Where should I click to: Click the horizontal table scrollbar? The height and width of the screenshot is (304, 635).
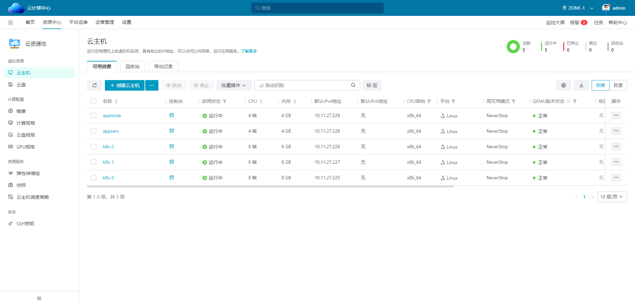pos(270,187)
